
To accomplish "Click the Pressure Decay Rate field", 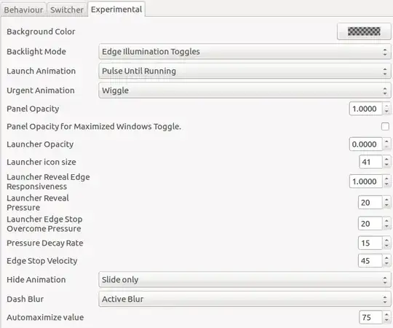I will pyautogui.click(x=370, y=243).
